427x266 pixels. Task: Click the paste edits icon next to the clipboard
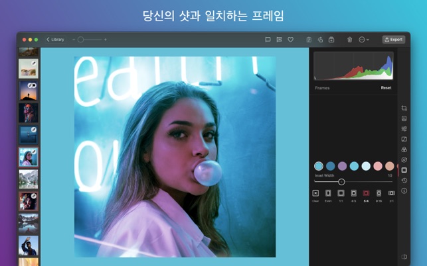click(320, 40)
